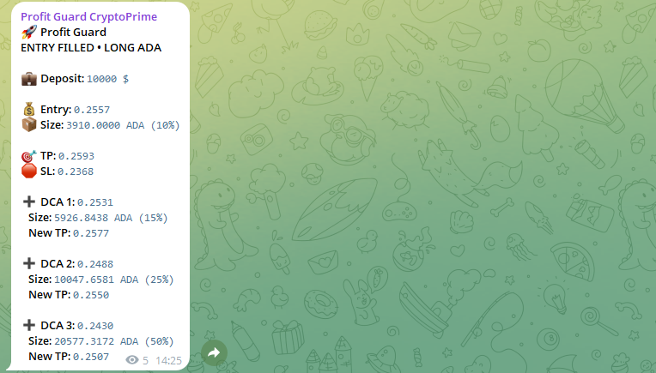Click the forward arrow share button
The width and height of the screenshot is (656, 373).
click(x=214, y=353)
